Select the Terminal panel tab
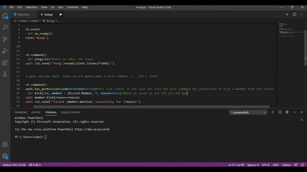This screenshot has height=172, width=307. coord(51,112)
